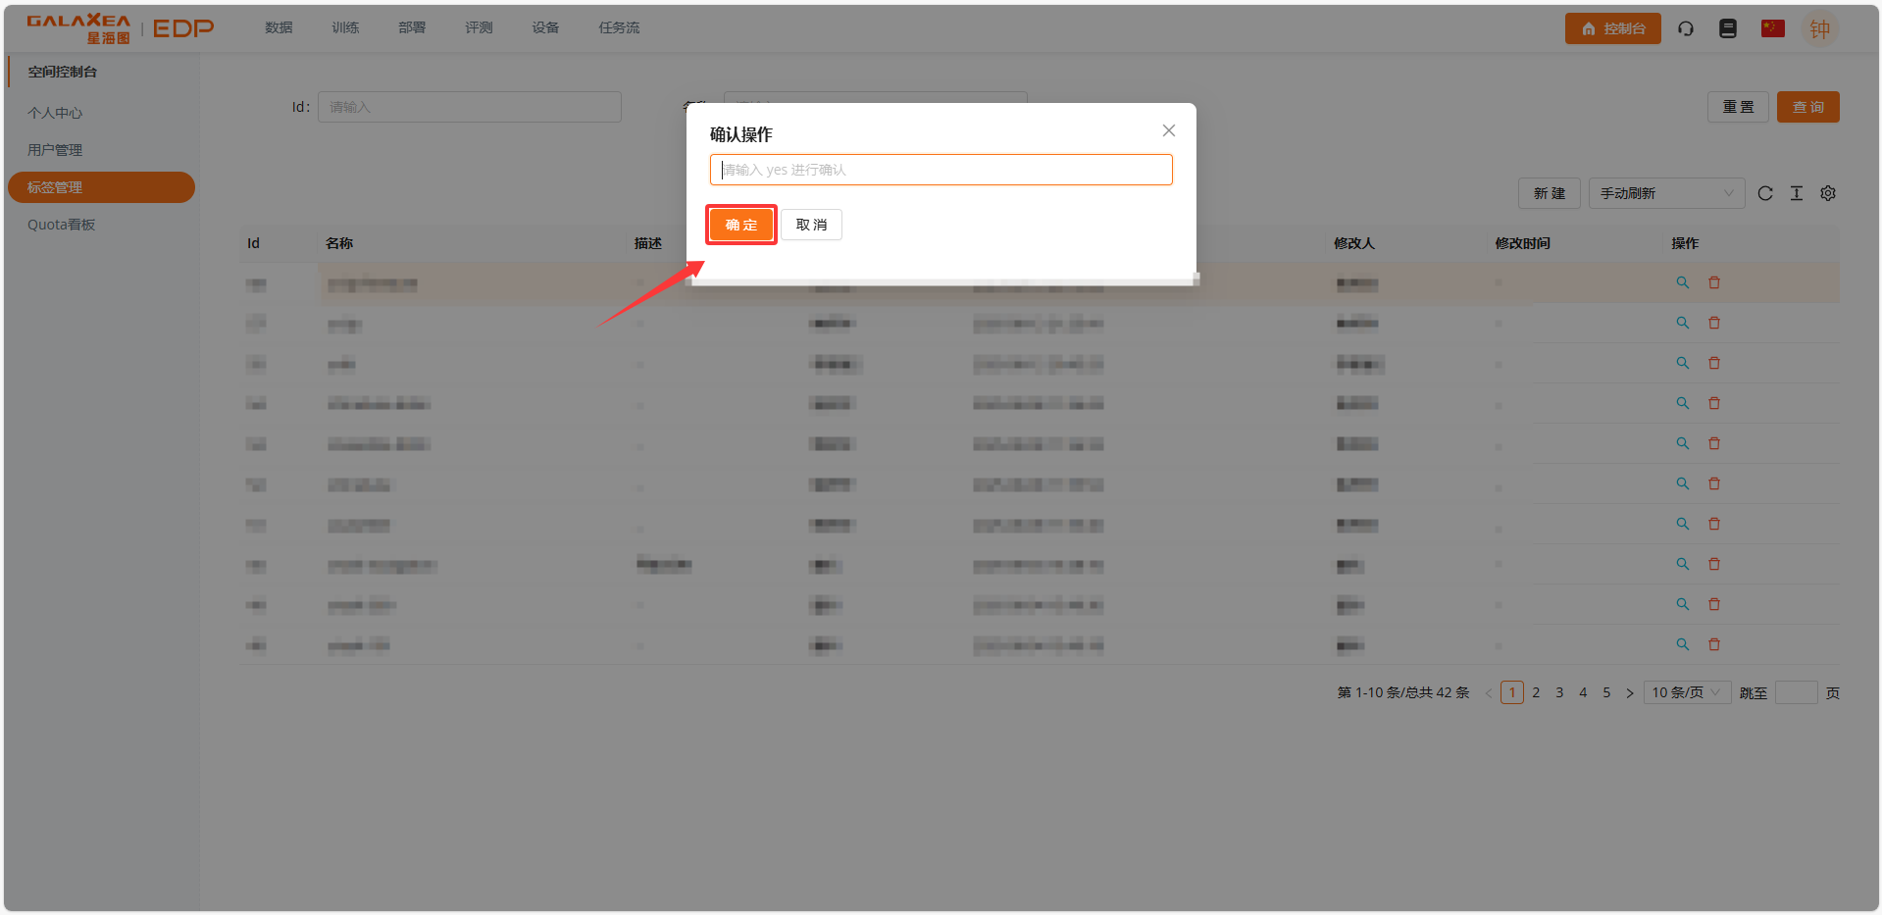Open the Quota看板 sidebar item
Screen dimensions: 1882x915
[62, 225]
